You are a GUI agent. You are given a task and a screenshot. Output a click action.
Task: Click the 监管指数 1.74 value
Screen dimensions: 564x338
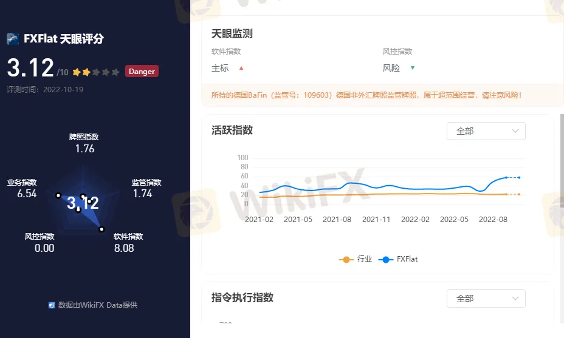coord(143,194)
